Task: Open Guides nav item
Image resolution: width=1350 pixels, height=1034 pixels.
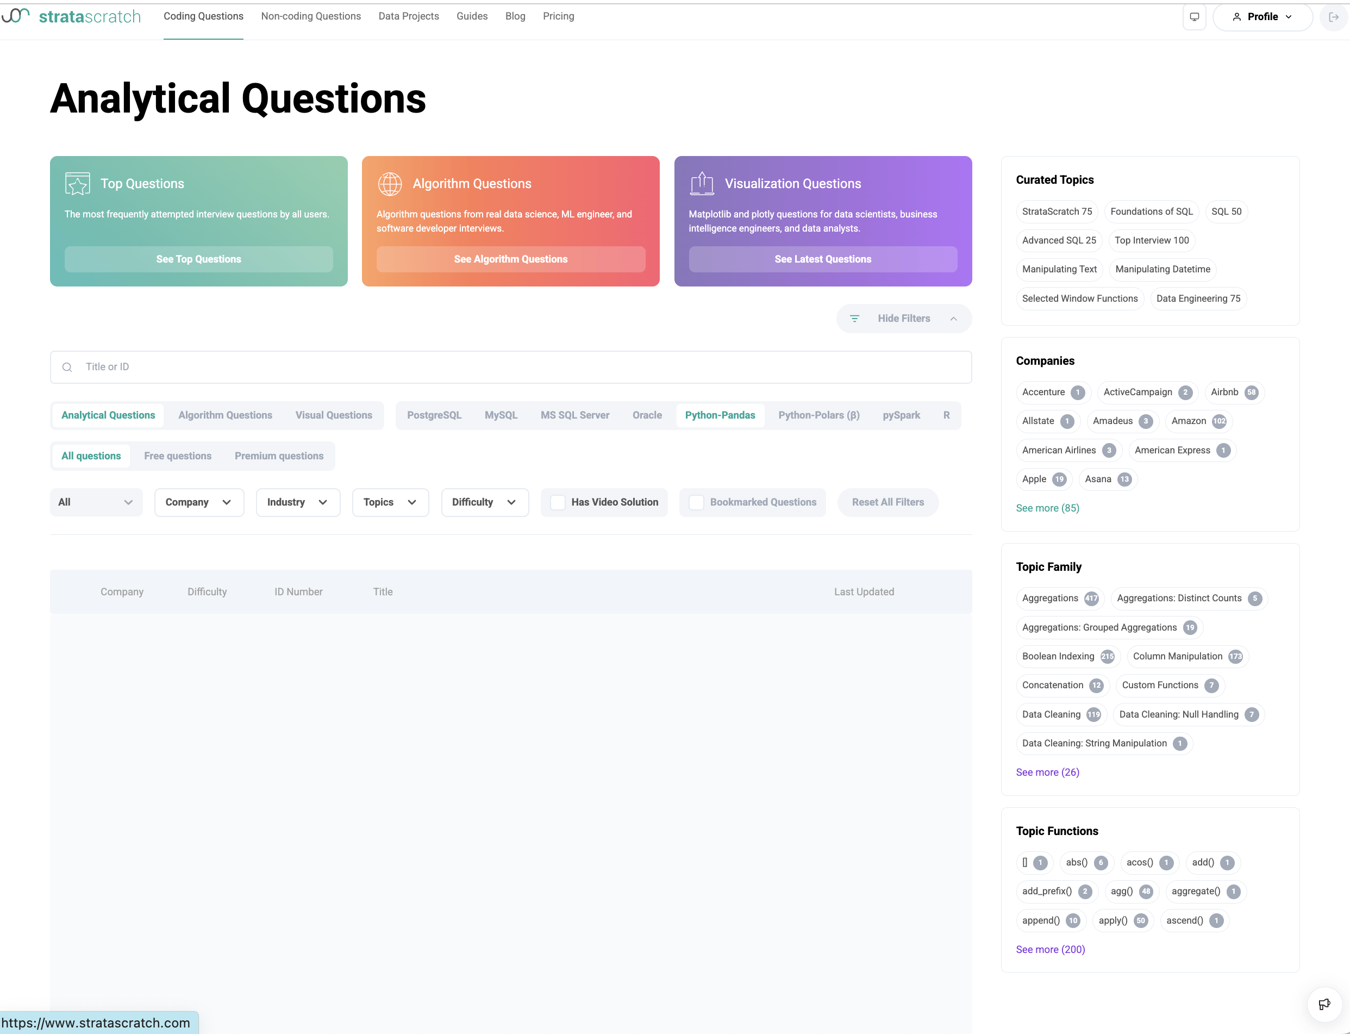Action: click(472, 16)
